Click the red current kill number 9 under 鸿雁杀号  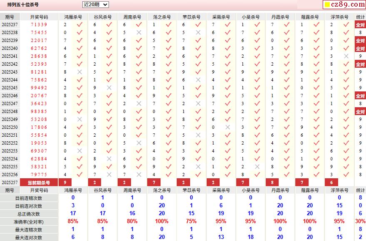[65, 182]
